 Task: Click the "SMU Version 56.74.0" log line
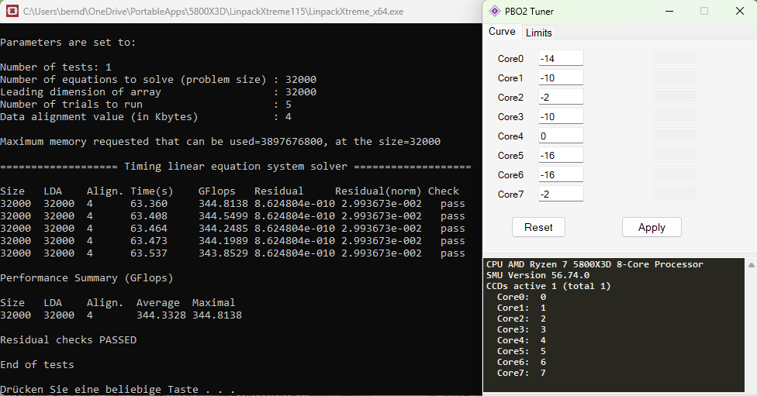[538, 275]
